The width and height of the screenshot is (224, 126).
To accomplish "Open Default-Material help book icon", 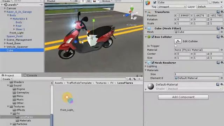I will coord(218,84).
